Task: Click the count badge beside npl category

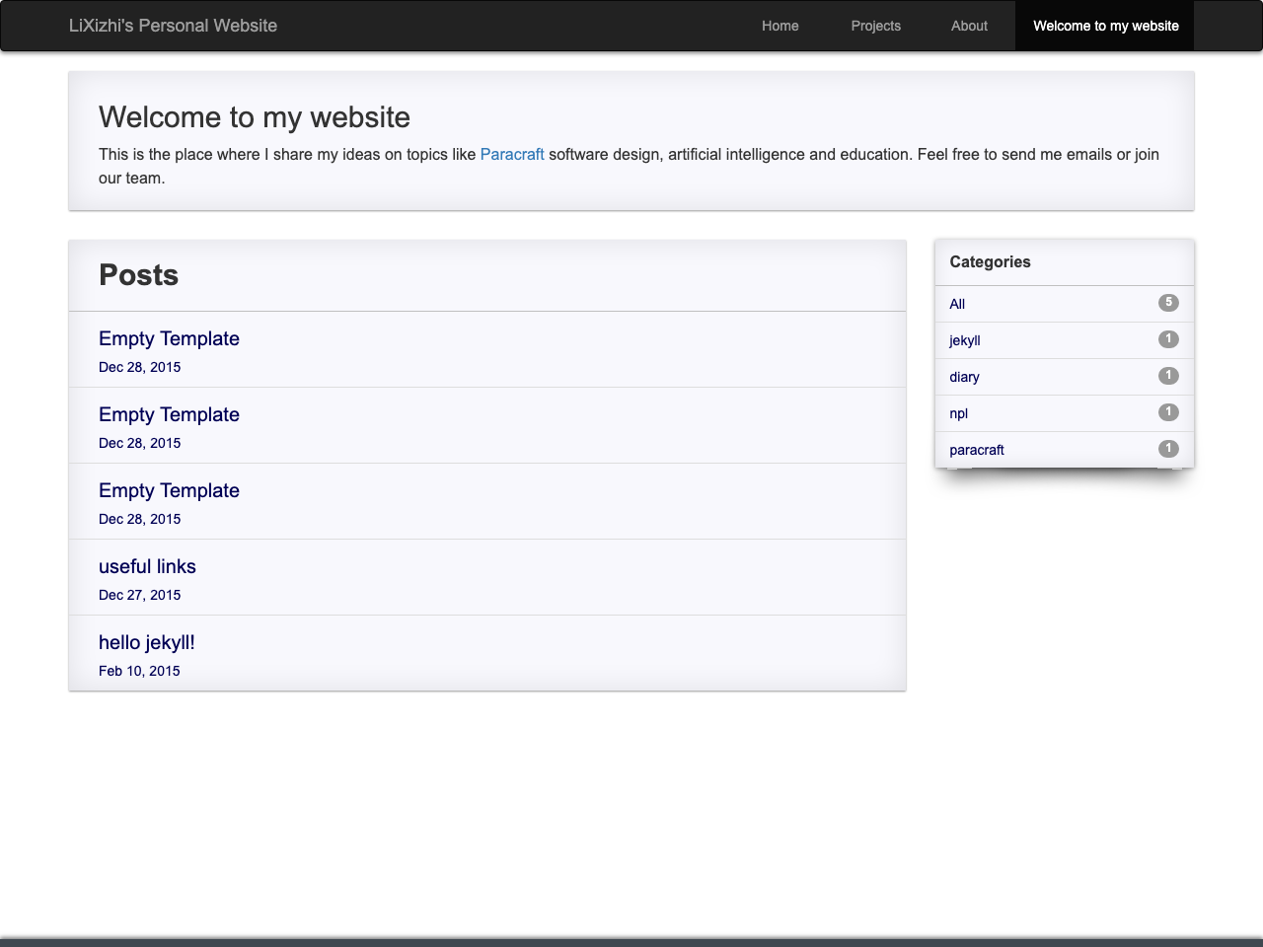Action: pos(1168,411)
